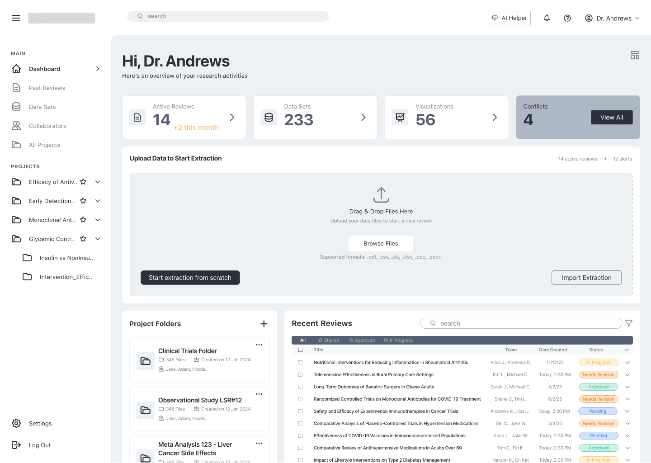Click the dashboard layout icon
Viewport: 651px width, 463px height.
[635, 55]
